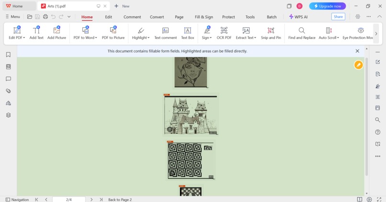Screen dimensions: 386x202
Task: Go to the next page arrow
Action: tap(91, 200)
